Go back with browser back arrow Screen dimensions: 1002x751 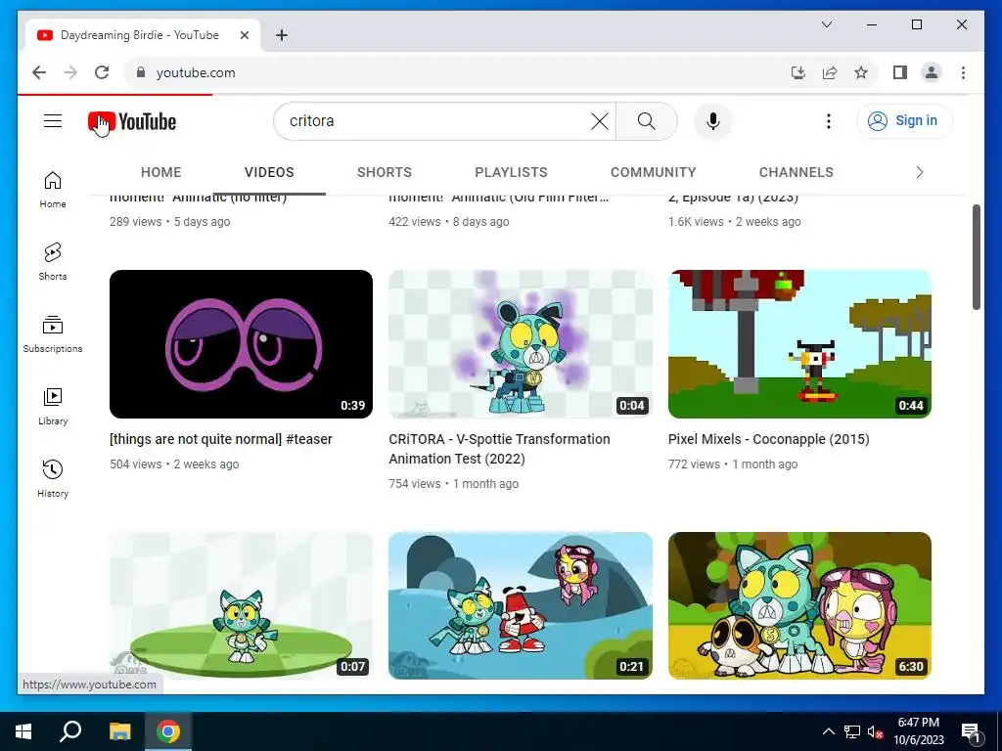(39, 72)
